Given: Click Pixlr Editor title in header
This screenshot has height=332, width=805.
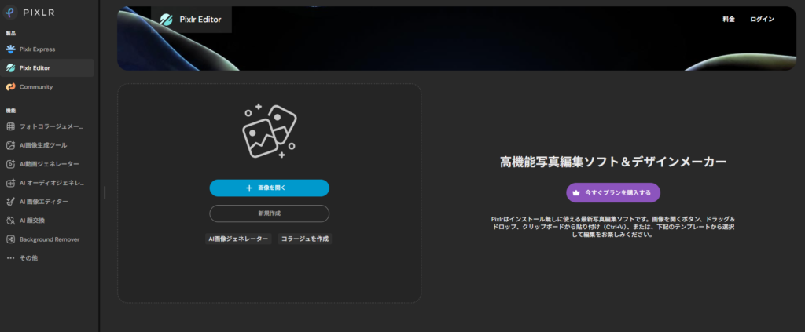Looking at the screenshot, I should click(200, 20).
